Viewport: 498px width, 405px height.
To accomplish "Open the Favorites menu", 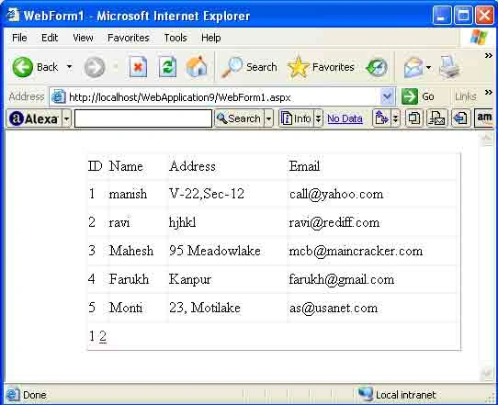I will point(129,38).
